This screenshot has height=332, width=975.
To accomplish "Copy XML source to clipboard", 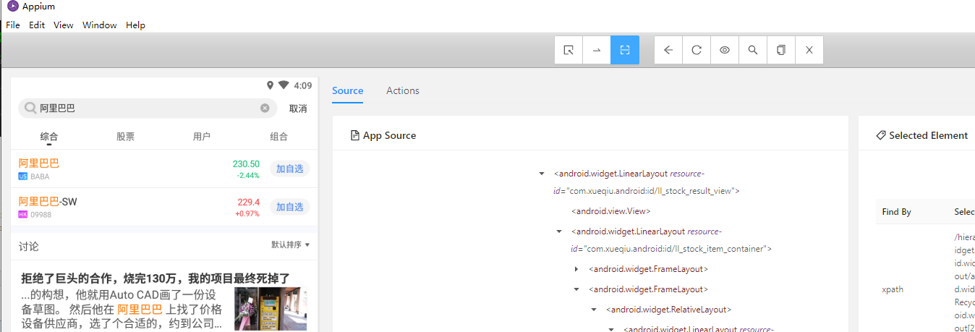I will pos(781,50).
